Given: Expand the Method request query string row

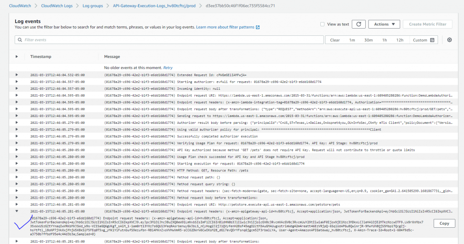Looking at the screenshot, I should pos(17,184).
